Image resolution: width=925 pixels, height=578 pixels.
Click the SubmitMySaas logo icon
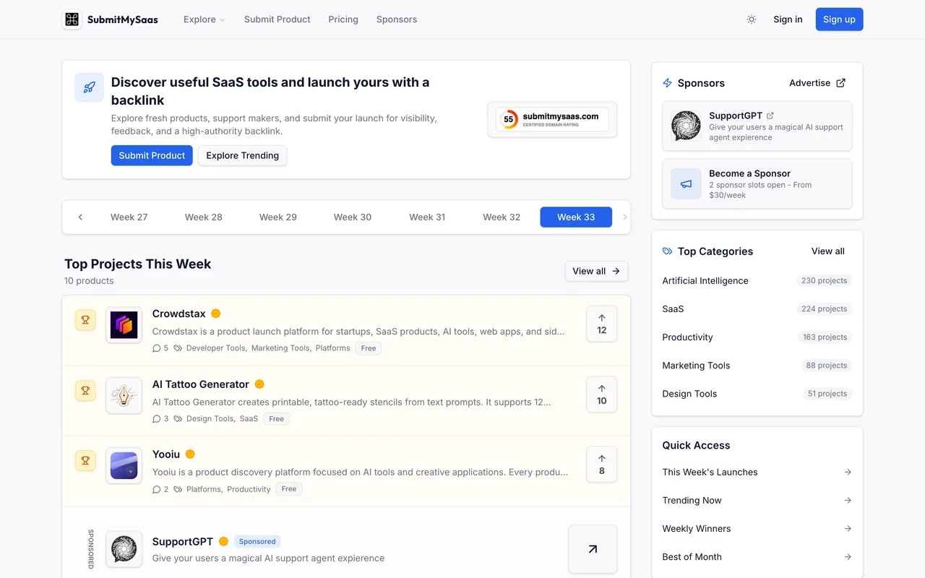[72, 20]
